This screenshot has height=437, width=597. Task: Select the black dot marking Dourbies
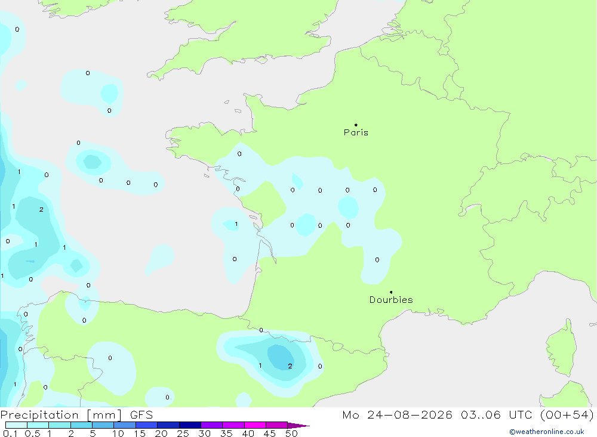tap(391, 292)
